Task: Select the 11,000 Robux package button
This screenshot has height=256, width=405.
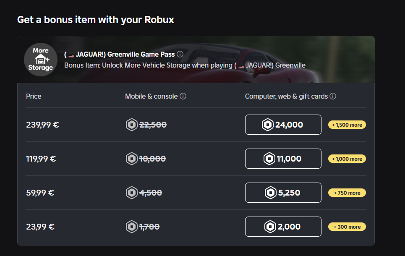Action: (283, 159)
